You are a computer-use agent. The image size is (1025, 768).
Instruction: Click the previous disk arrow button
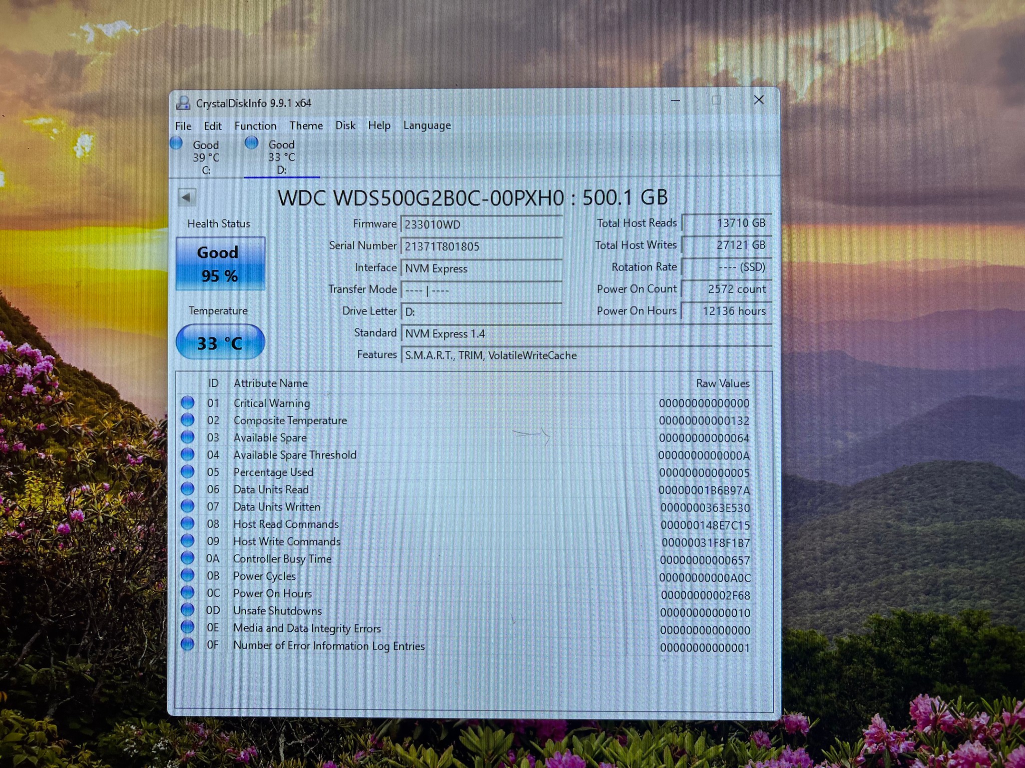pos(187,197)
